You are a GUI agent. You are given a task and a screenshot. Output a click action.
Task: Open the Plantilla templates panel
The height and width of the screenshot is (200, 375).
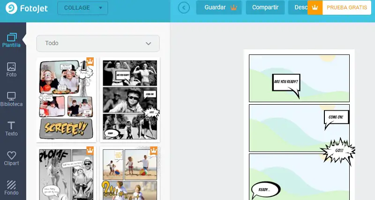(11, 40)
